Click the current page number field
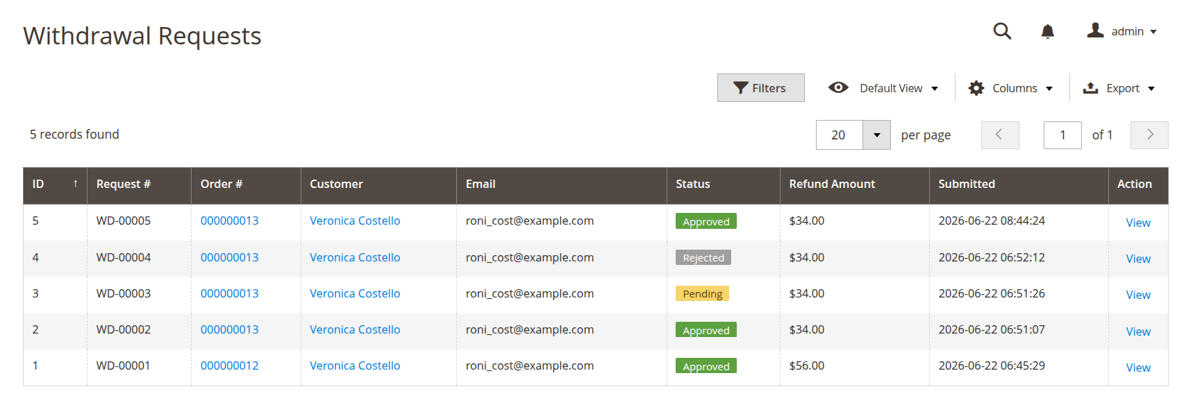The width and height of the screenshot is (1193, 405). click(x=1062, y=135)
